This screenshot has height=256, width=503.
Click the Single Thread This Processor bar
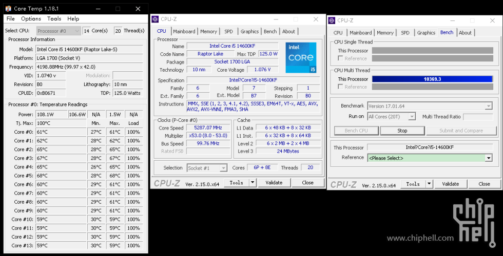coord(432,51)
